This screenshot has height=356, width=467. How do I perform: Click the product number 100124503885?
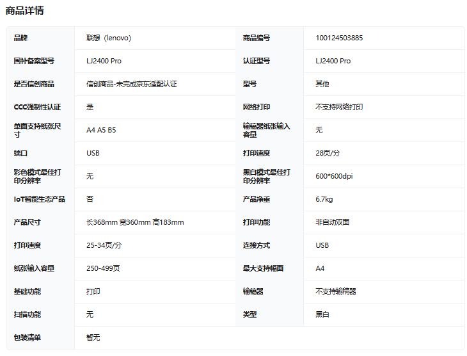point(339,38)
